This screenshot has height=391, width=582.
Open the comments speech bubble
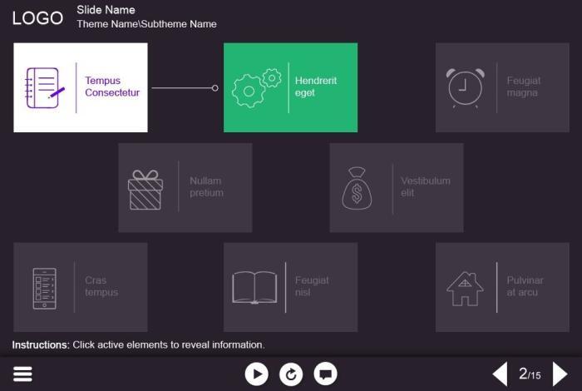pos(325,374)
